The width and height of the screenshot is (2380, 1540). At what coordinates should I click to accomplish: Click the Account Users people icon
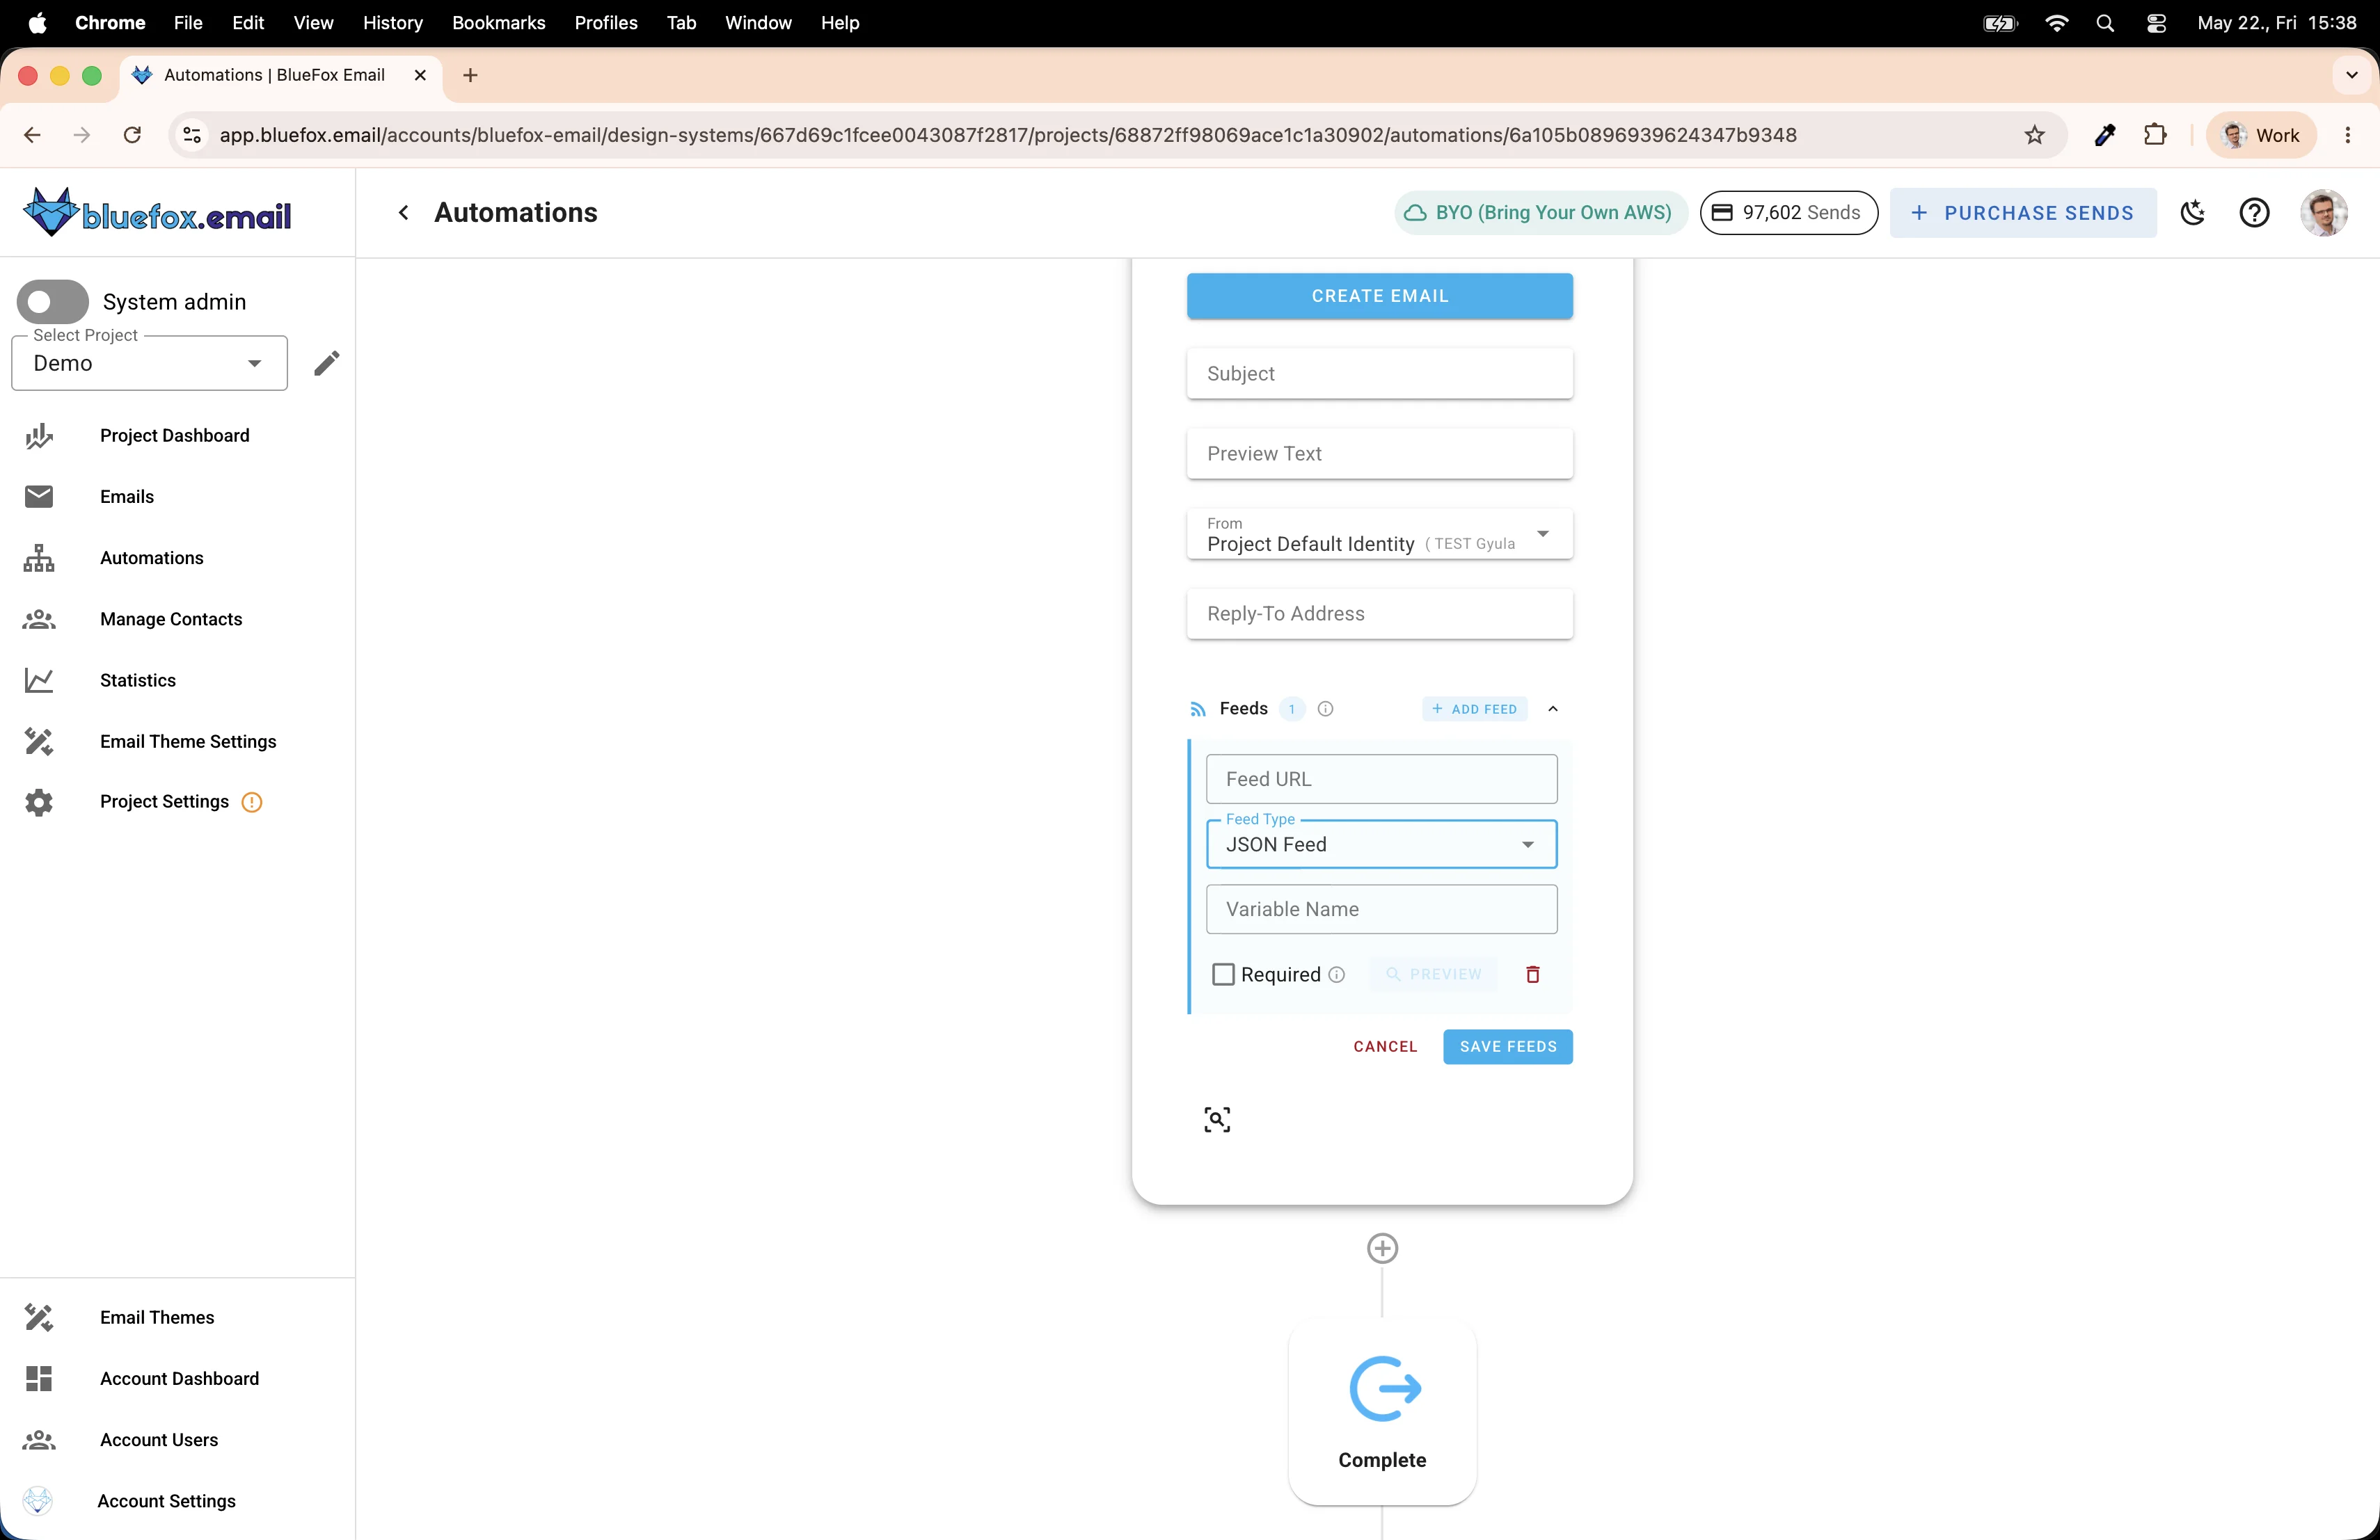tap(39, 1440)
